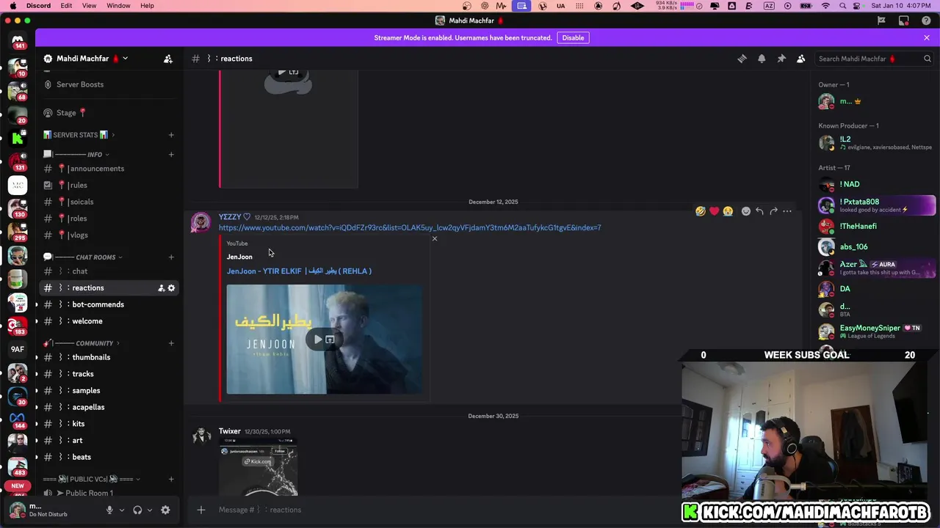Open the Threads icon in channel header
940x528 pixels.
click(742, 59)
